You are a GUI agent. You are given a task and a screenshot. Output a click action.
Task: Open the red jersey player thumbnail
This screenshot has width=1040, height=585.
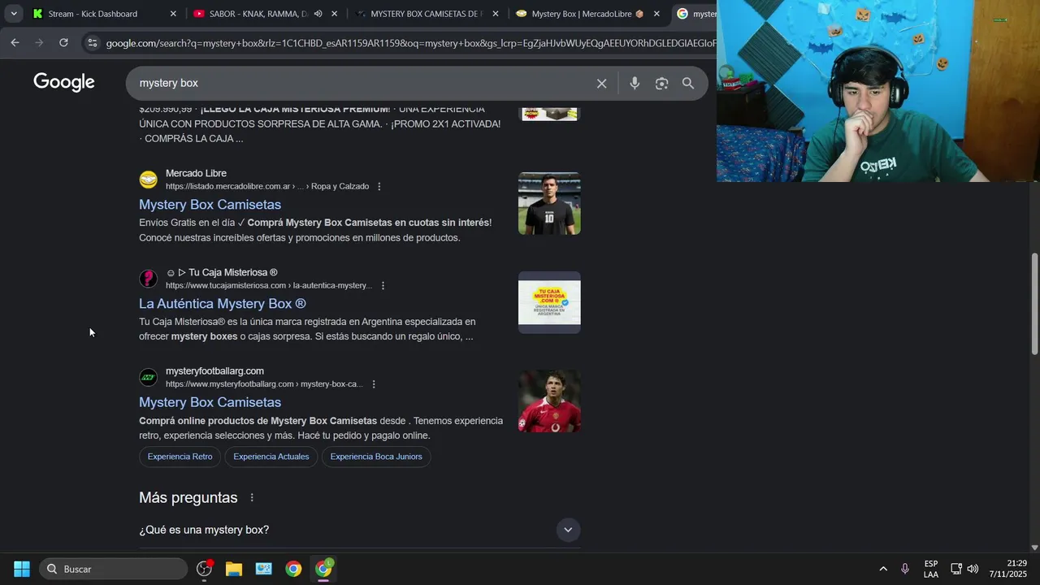pos(549,401)
